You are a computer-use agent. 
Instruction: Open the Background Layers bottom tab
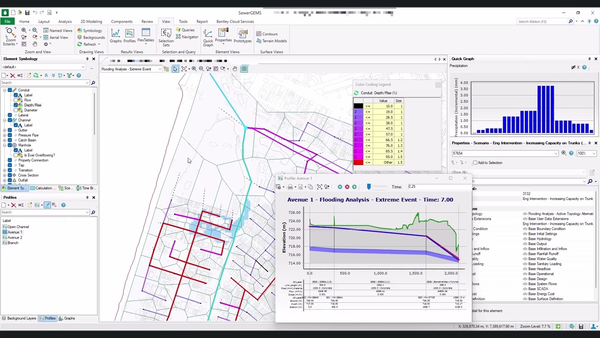[x=19, y=318]
